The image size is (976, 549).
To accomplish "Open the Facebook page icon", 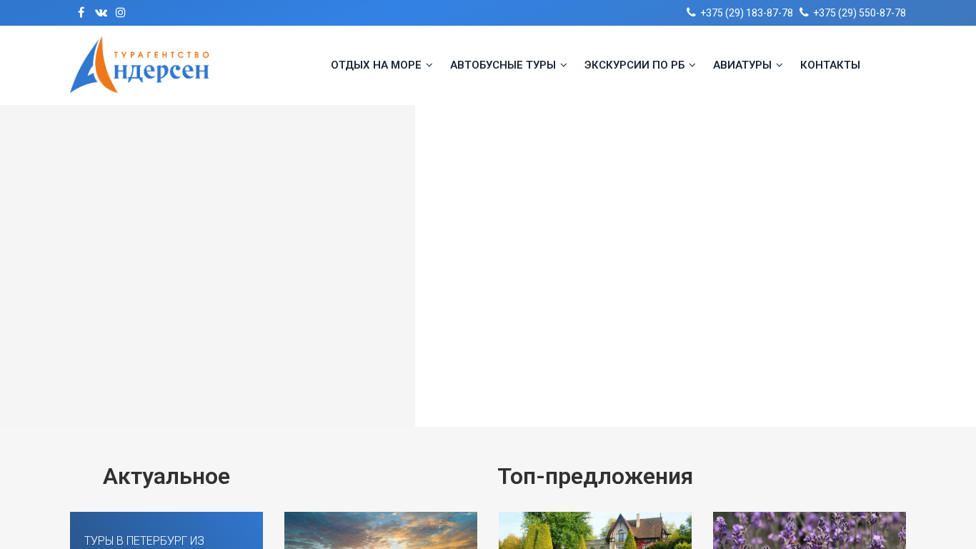I will pos(81,13).
